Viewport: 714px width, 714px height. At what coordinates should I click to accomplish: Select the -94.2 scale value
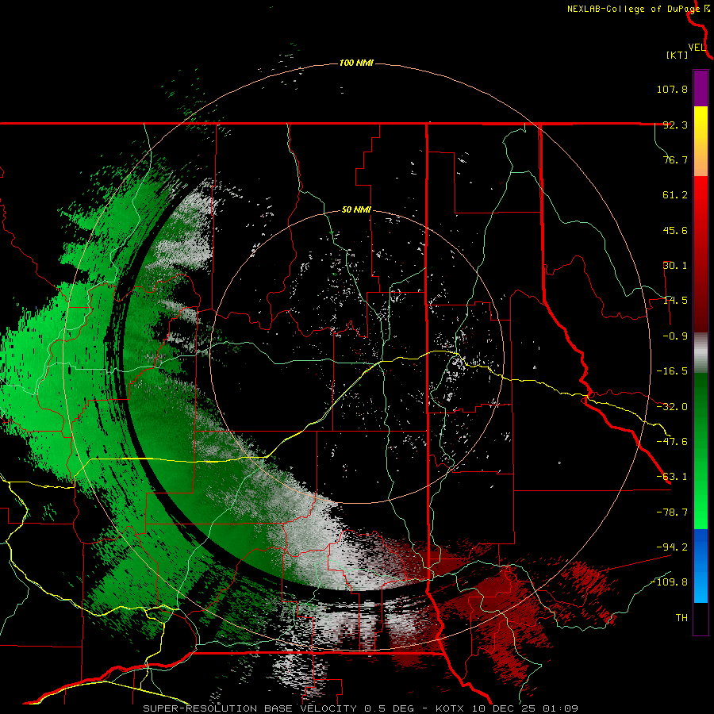(672, 547)
